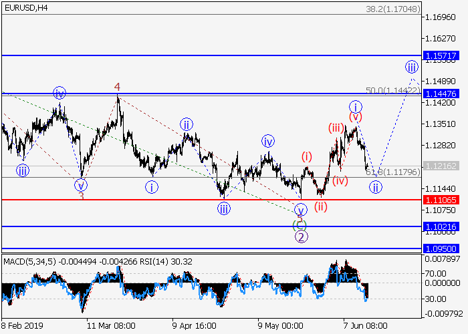Select the purple circled 2 wave marker

[301, 236]
